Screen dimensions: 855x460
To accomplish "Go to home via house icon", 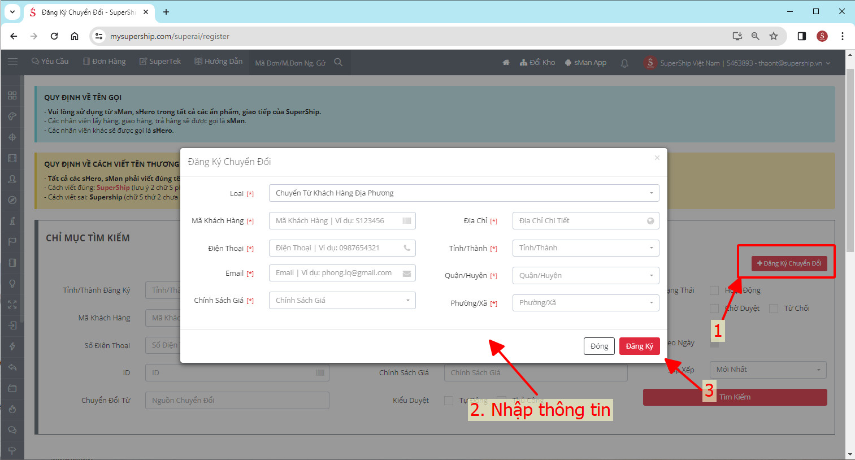I will pos(506,63).
